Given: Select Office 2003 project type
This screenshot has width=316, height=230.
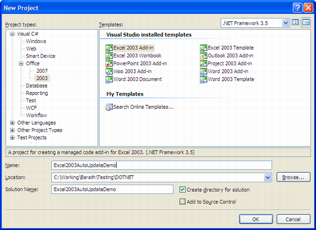Looking at the screenshot, I should point(42,78).
